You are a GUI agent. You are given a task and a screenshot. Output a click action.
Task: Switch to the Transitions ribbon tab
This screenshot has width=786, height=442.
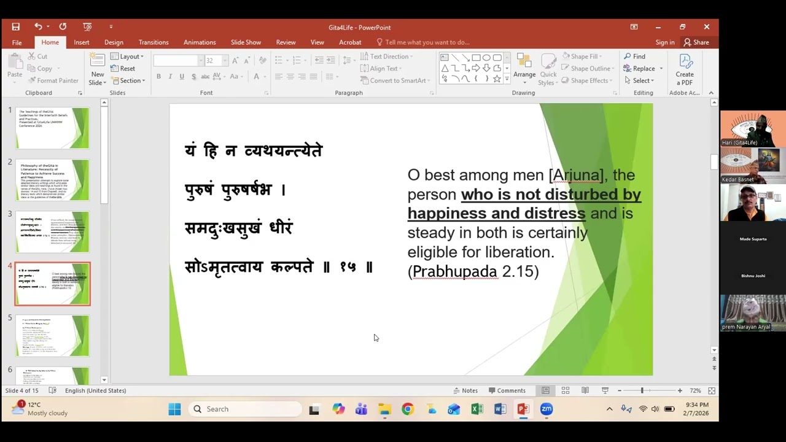tap(154, 42)
